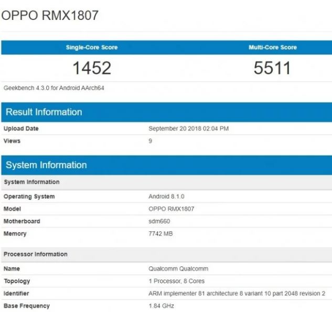332x312 pixels.
Task: Select the Android 8.1.0 value
Action: (x=166, y=196)
